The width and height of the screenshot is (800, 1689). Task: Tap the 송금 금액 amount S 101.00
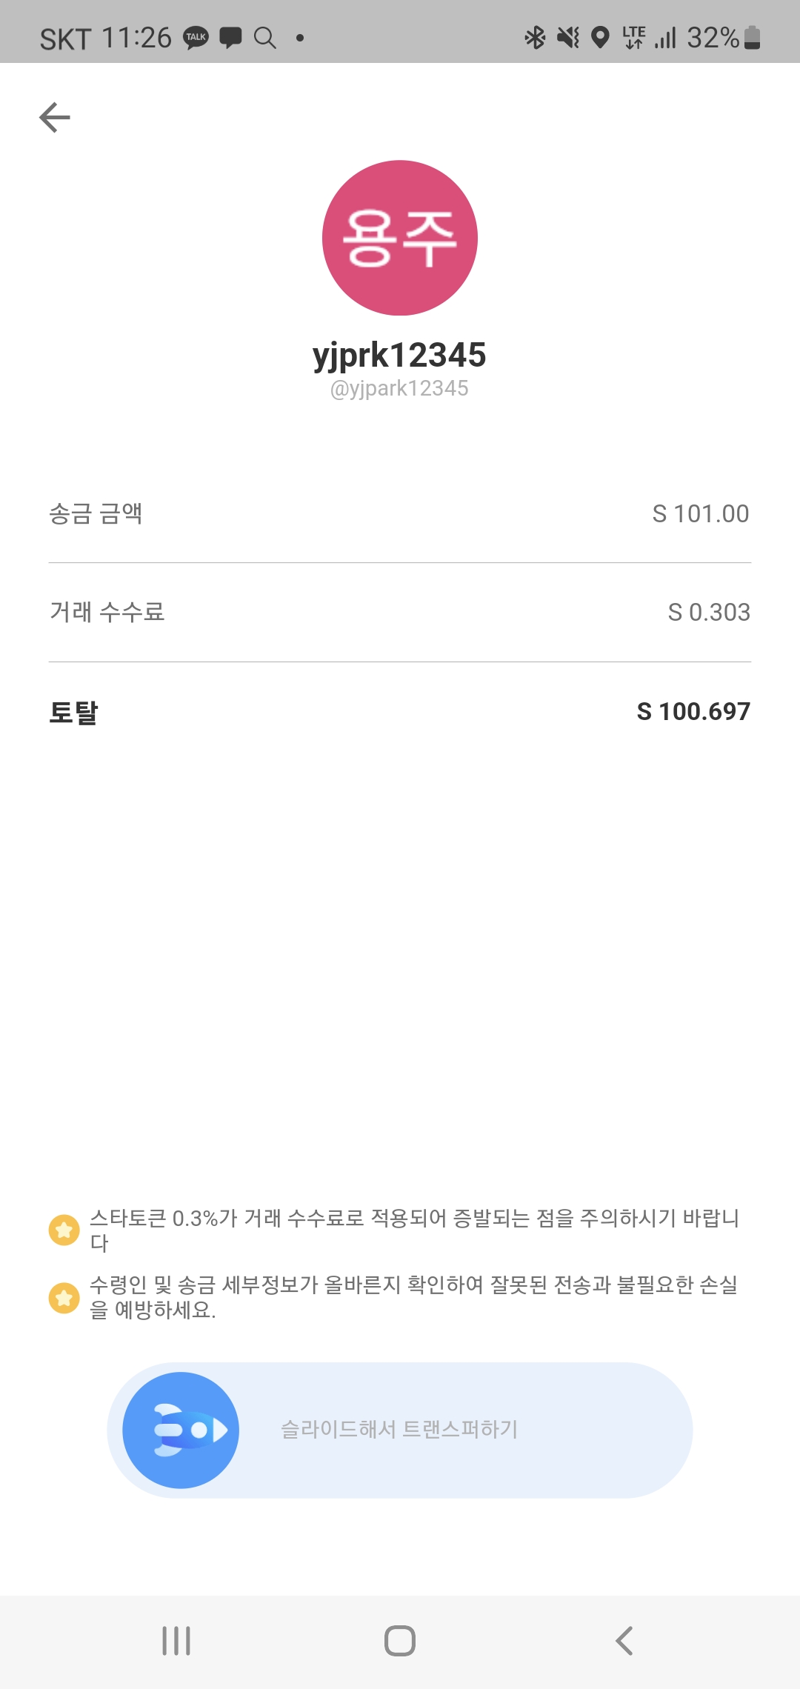point(700,513)
